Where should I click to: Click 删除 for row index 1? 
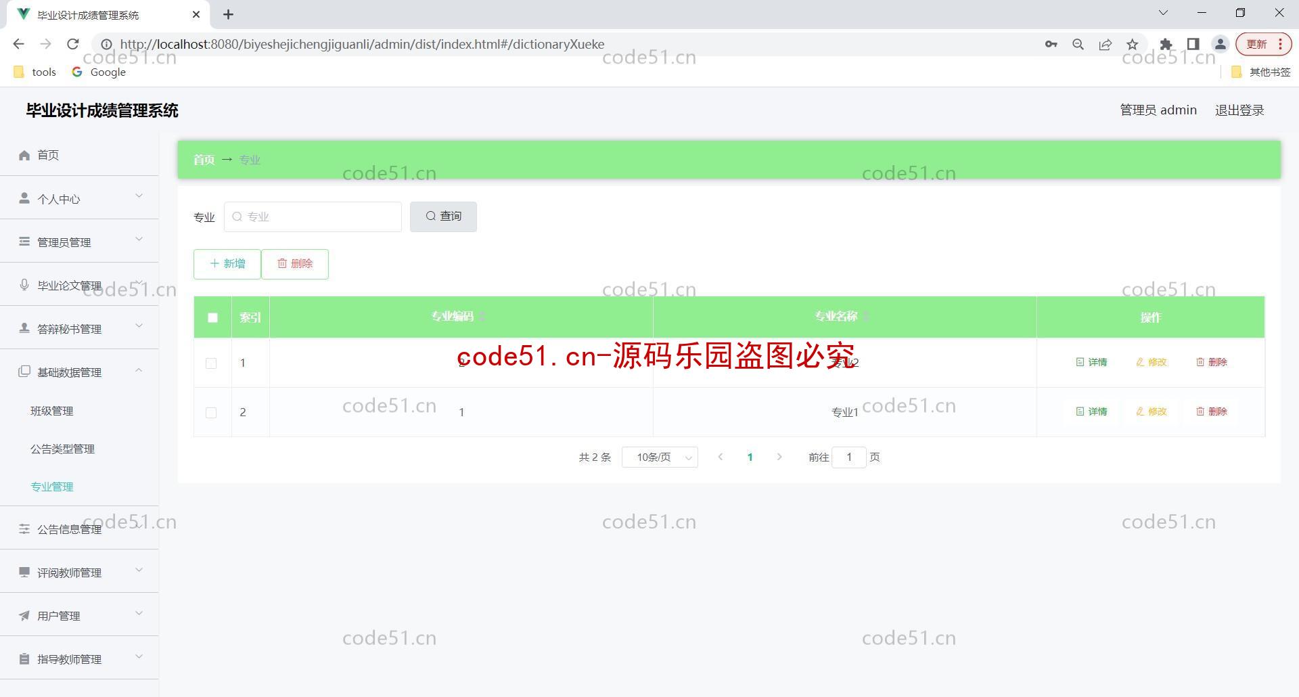[1212, 362]
